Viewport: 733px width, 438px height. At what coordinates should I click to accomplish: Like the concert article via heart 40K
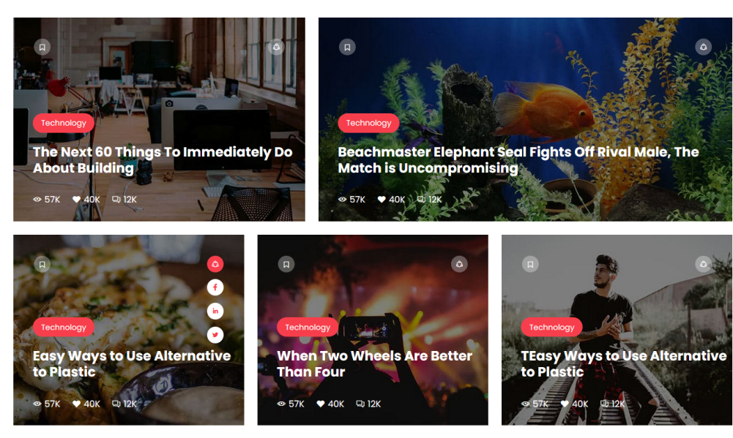[x=330, y=404]
